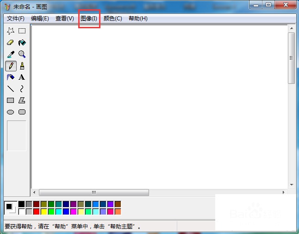Open the 颜色(C) menu
This screenshot has height=234, width=299.
[x=112, y=19]
